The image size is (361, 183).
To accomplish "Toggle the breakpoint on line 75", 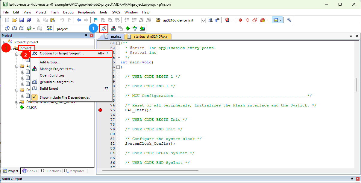I will (100, 110).
